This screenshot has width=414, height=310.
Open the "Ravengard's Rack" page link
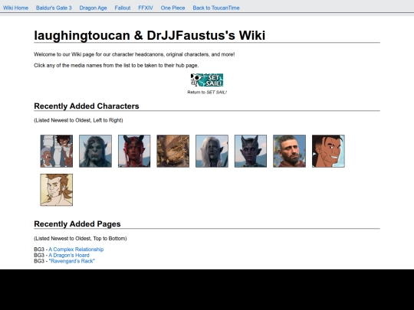tap(72, 261)
